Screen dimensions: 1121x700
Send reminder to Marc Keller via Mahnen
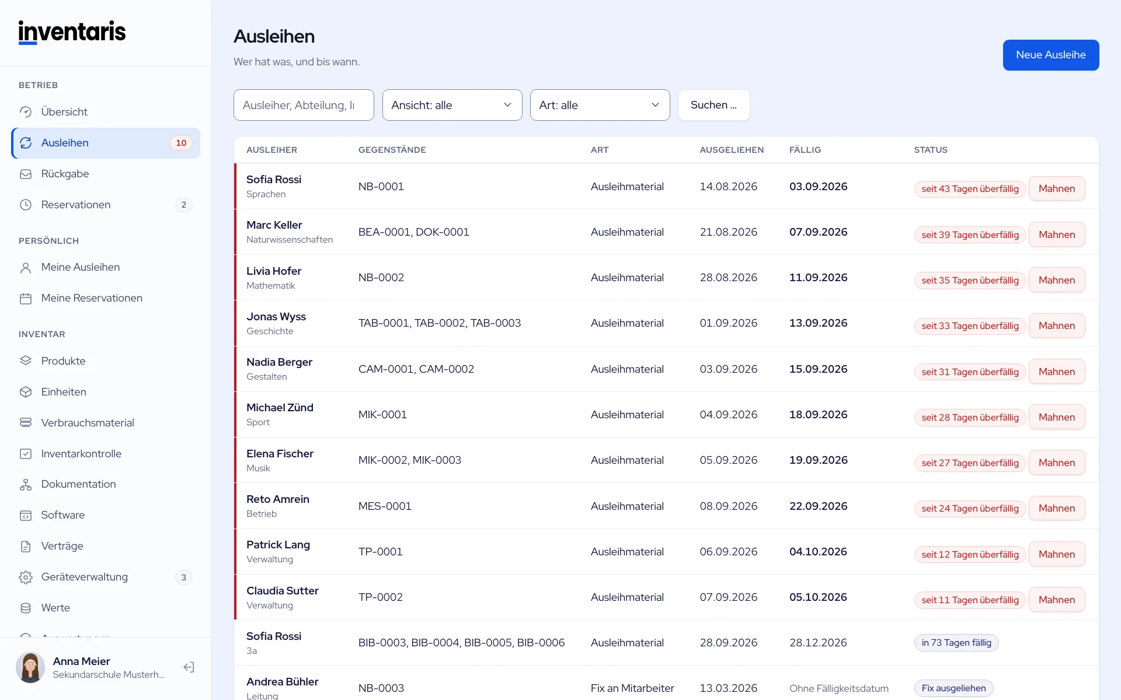(x=1057, y=235)
